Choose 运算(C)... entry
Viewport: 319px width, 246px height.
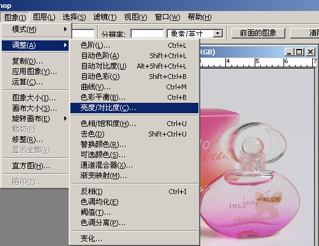(36, 82)
